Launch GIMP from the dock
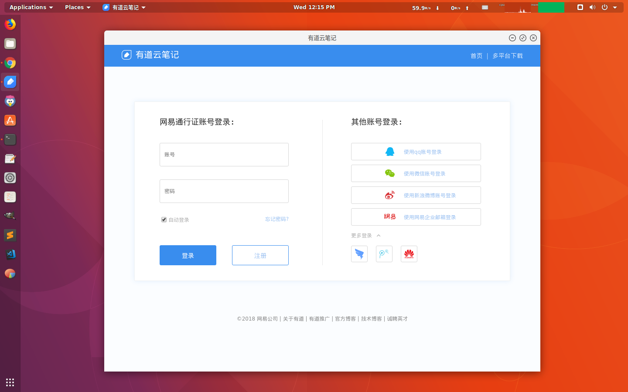The image size is (628, 392). (10, 216)
